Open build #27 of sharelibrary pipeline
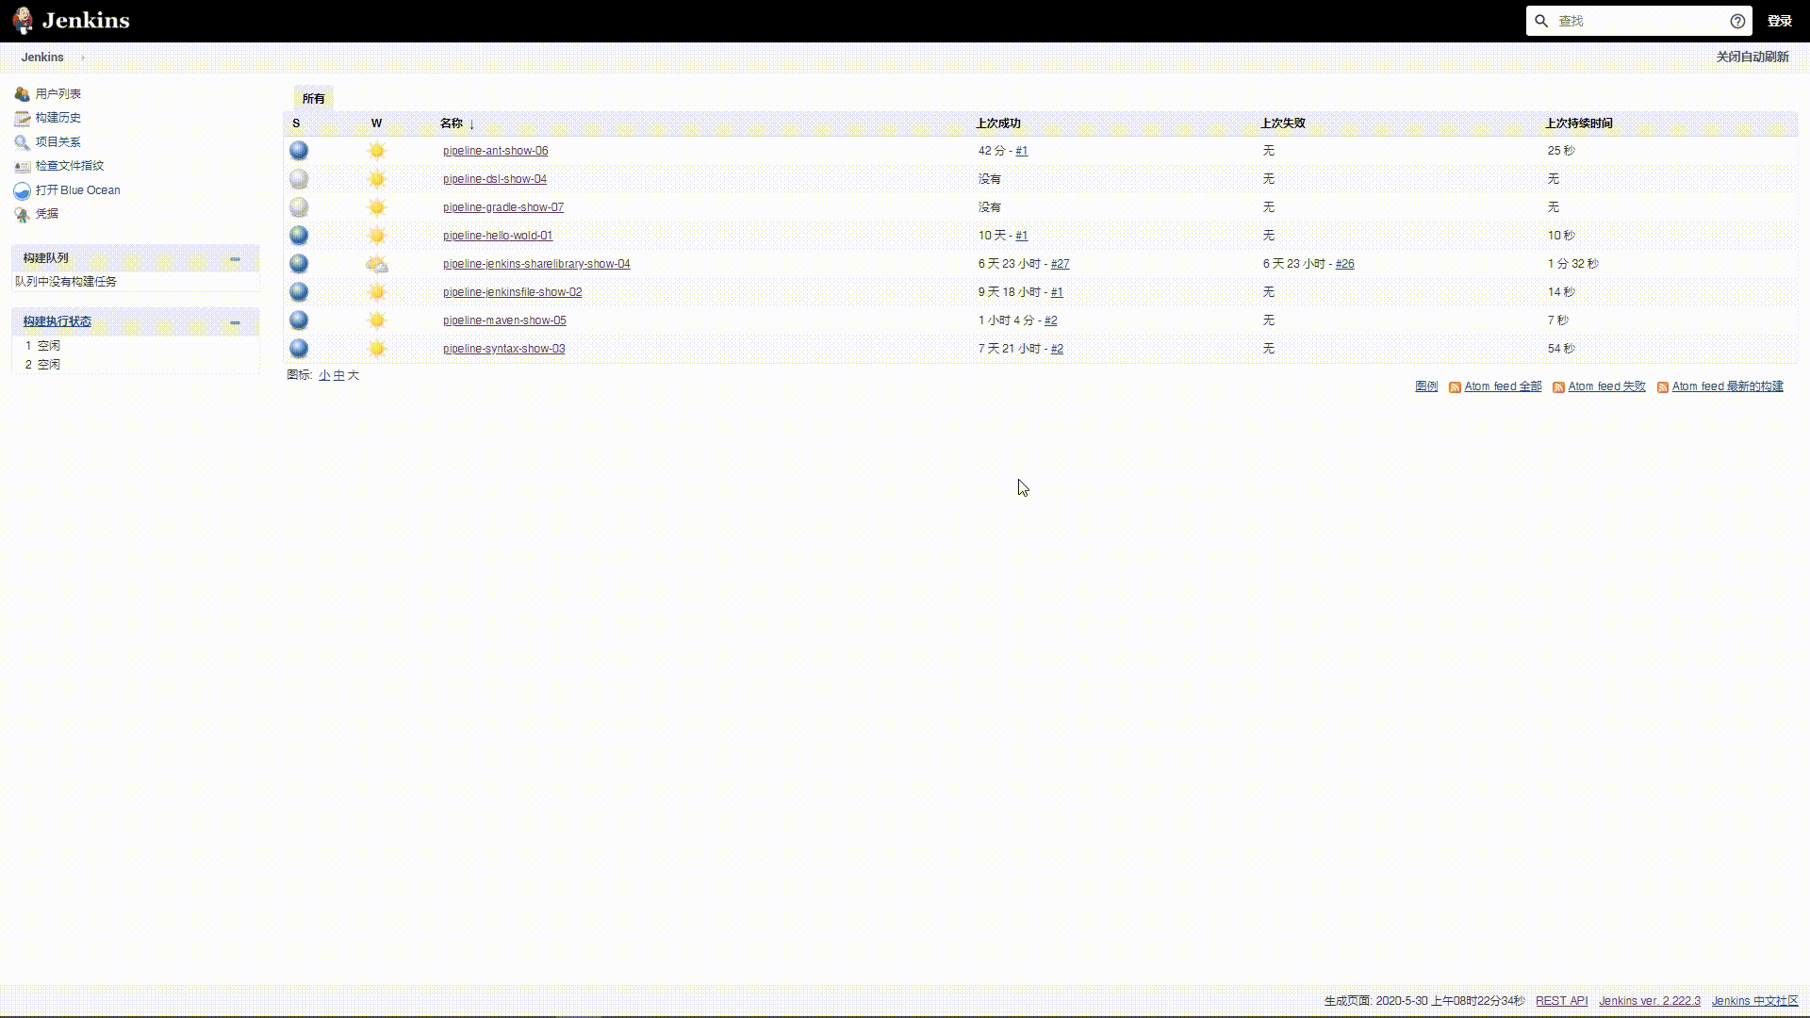The width and height of the screenshot is (1810, 1018). (x=1061, y=264)
